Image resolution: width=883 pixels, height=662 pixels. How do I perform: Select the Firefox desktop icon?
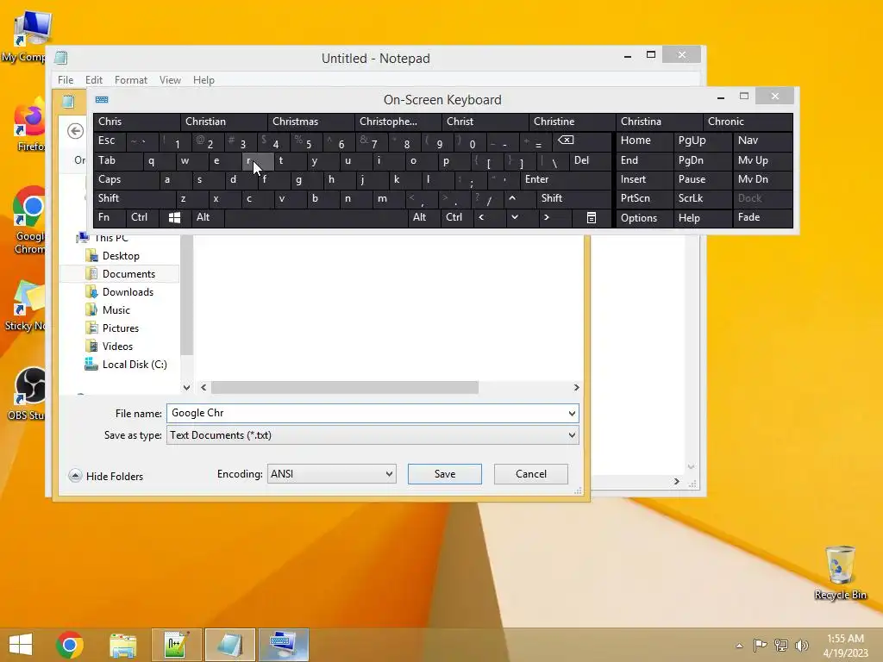tap(28, 125)
